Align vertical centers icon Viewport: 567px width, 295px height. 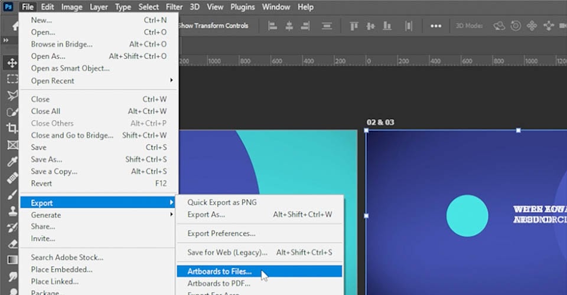370,25
